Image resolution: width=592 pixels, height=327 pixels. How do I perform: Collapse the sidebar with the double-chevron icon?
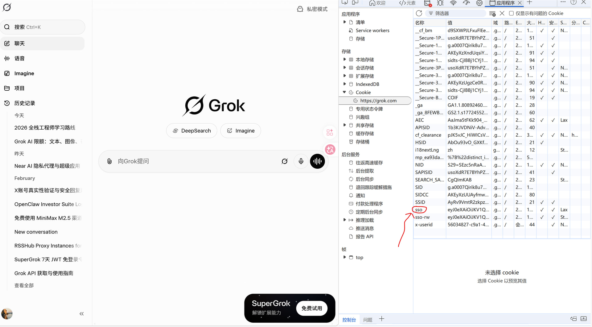(x=82, y=314)
